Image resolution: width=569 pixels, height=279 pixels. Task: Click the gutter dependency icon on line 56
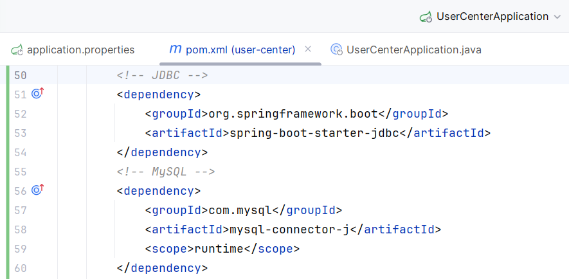pos(37,190)
